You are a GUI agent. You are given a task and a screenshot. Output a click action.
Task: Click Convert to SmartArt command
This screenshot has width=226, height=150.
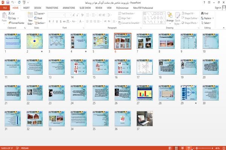click(x=129, y=23)
